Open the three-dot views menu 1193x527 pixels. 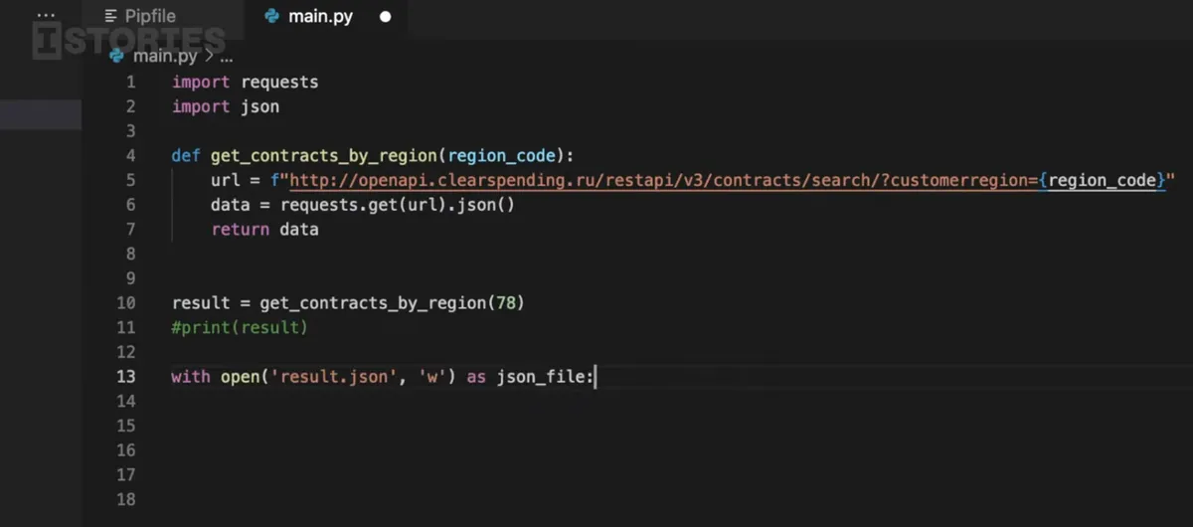tap(46, 17)
